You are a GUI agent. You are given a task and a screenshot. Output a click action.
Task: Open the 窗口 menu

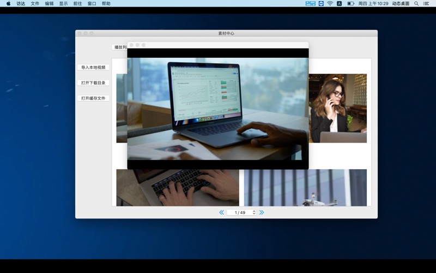point(92,3)
